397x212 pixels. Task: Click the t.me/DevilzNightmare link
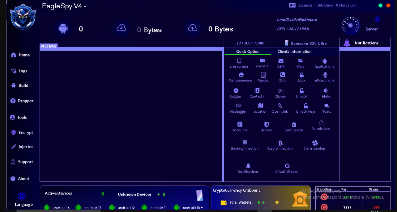[297, 19]
